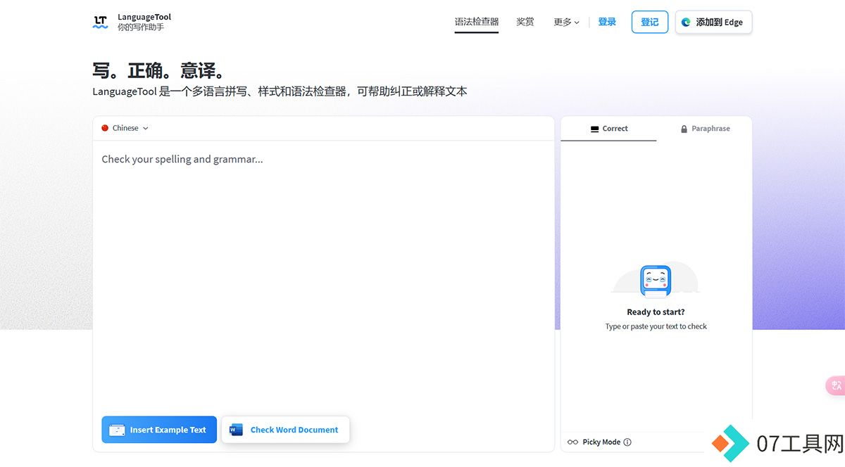Click the LanguageTool logo icon

point(101,22)
